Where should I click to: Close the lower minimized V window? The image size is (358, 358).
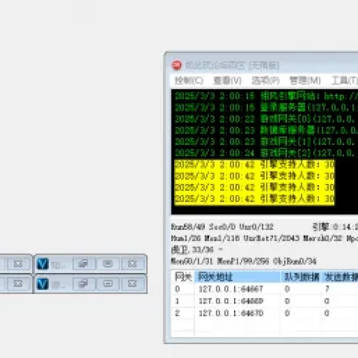click(x=132, y=284)
